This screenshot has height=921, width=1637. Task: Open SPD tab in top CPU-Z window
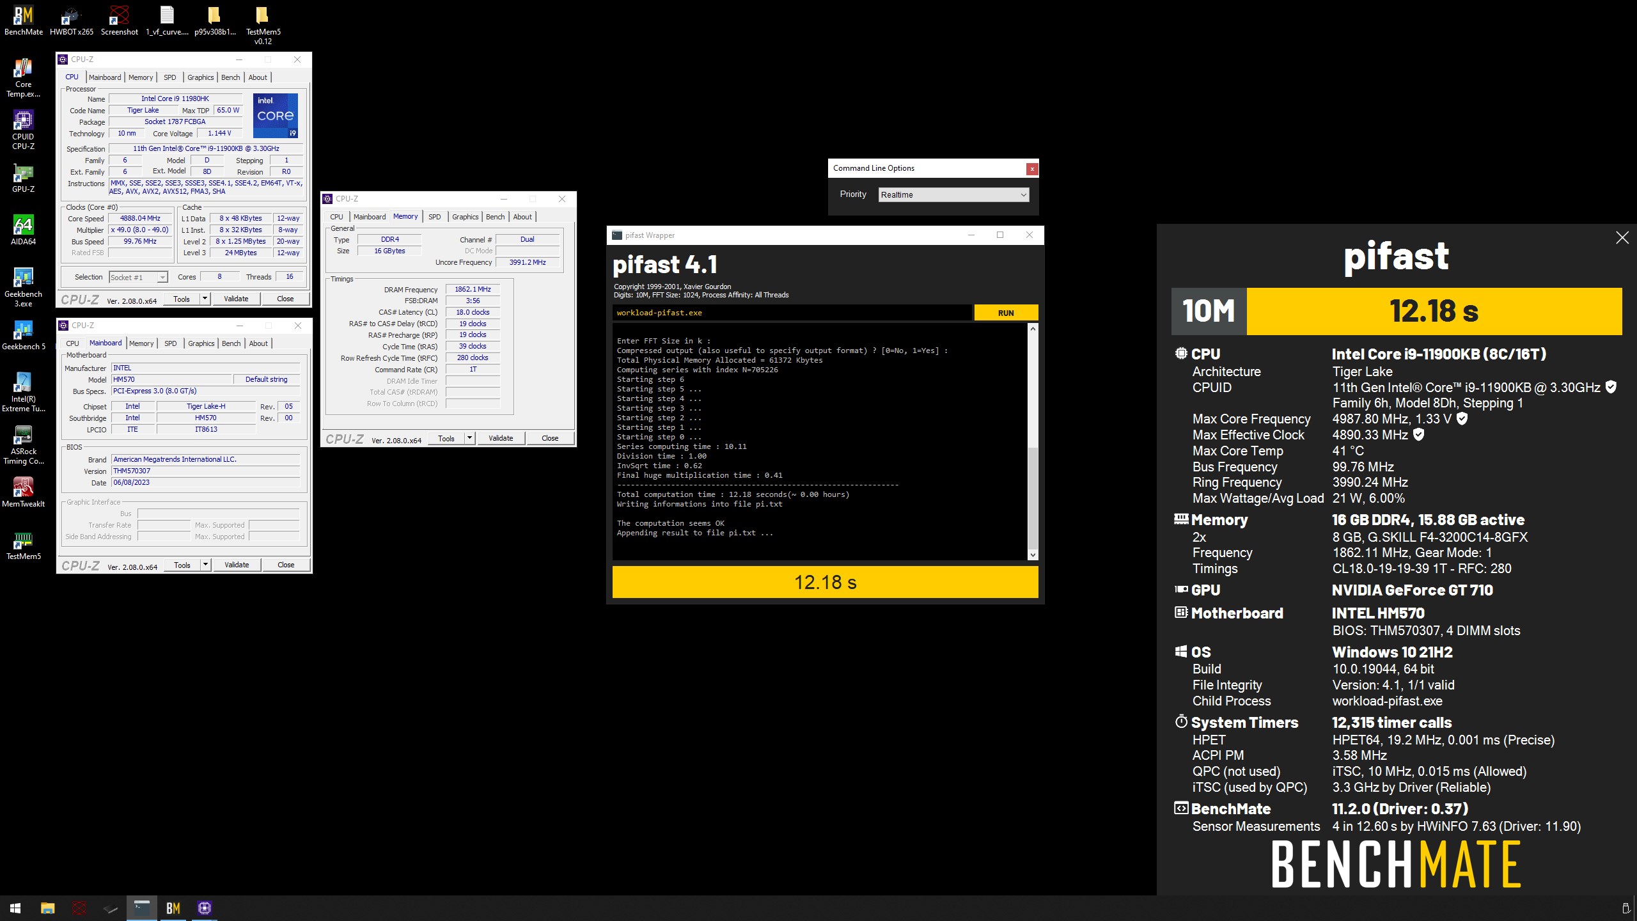pyautogui.click(x=169, y=77)
